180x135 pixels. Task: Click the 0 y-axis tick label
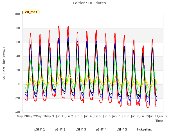19,84
